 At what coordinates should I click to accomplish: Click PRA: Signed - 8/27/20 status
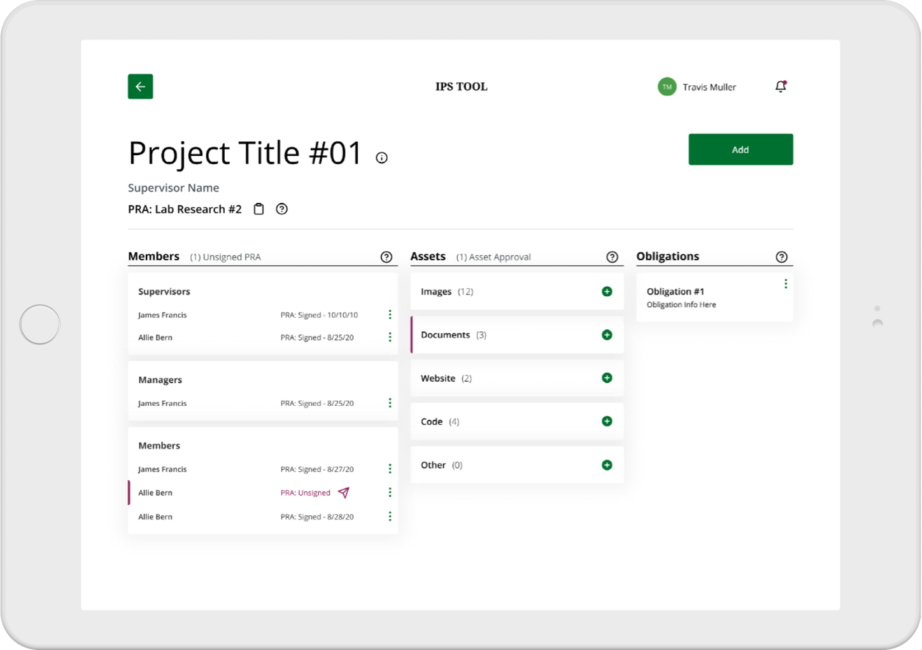click(x=317, y=469)
